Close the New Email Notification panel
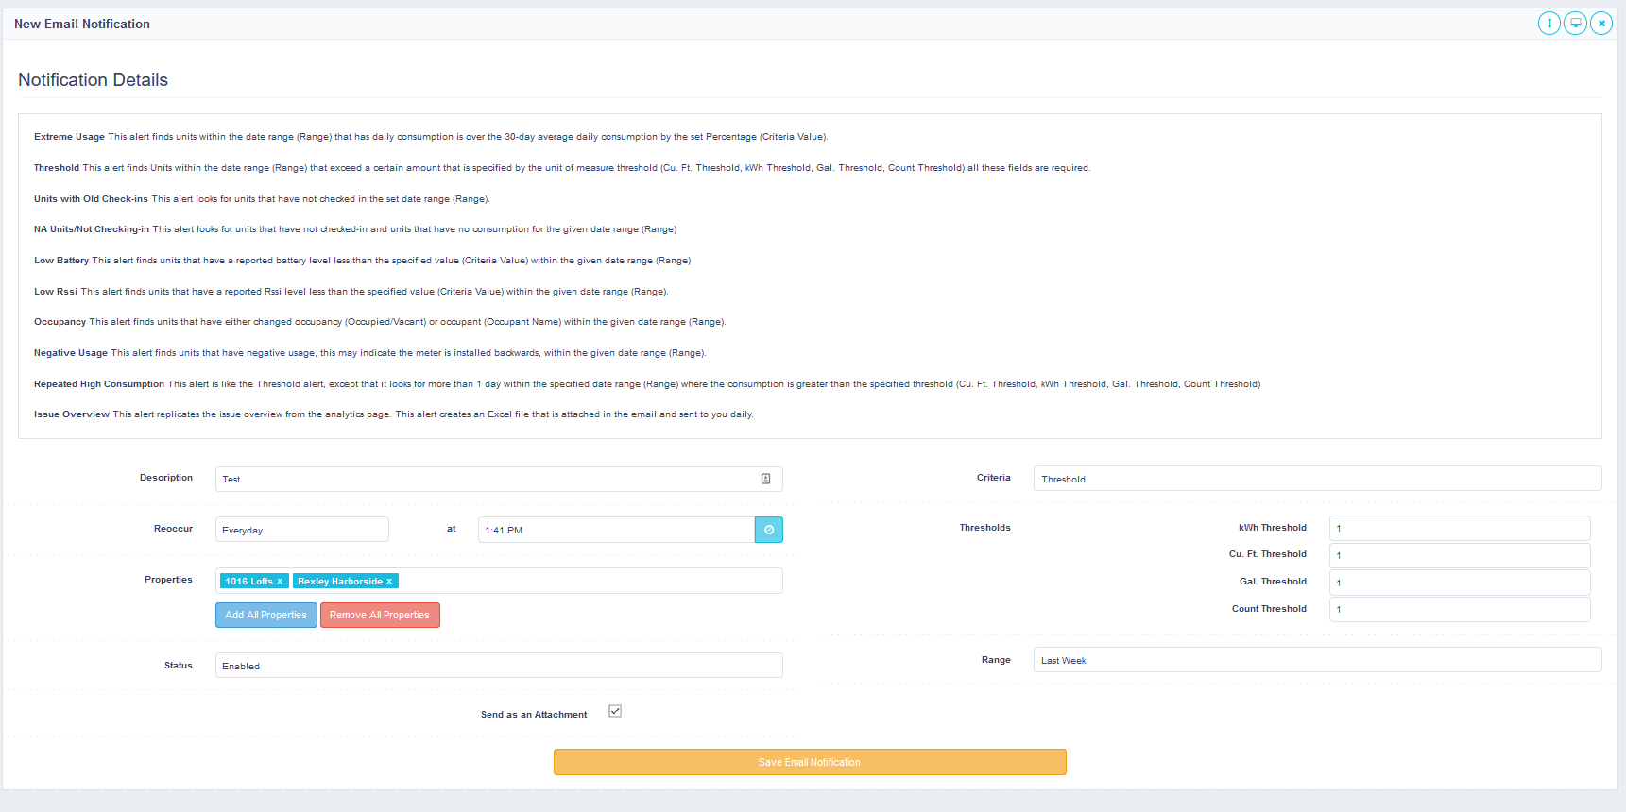 (x=1601, y=24)
